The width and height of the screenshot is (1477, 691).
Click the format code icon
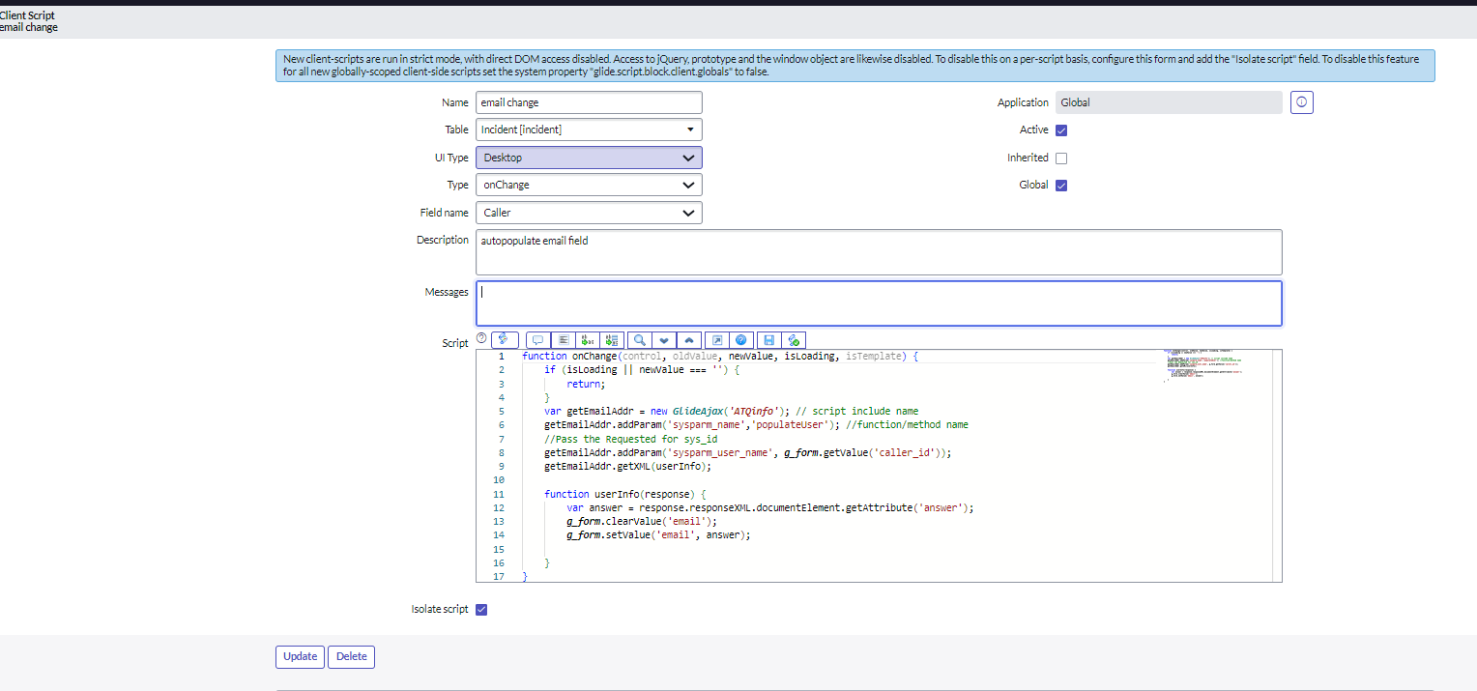point(564,340)
